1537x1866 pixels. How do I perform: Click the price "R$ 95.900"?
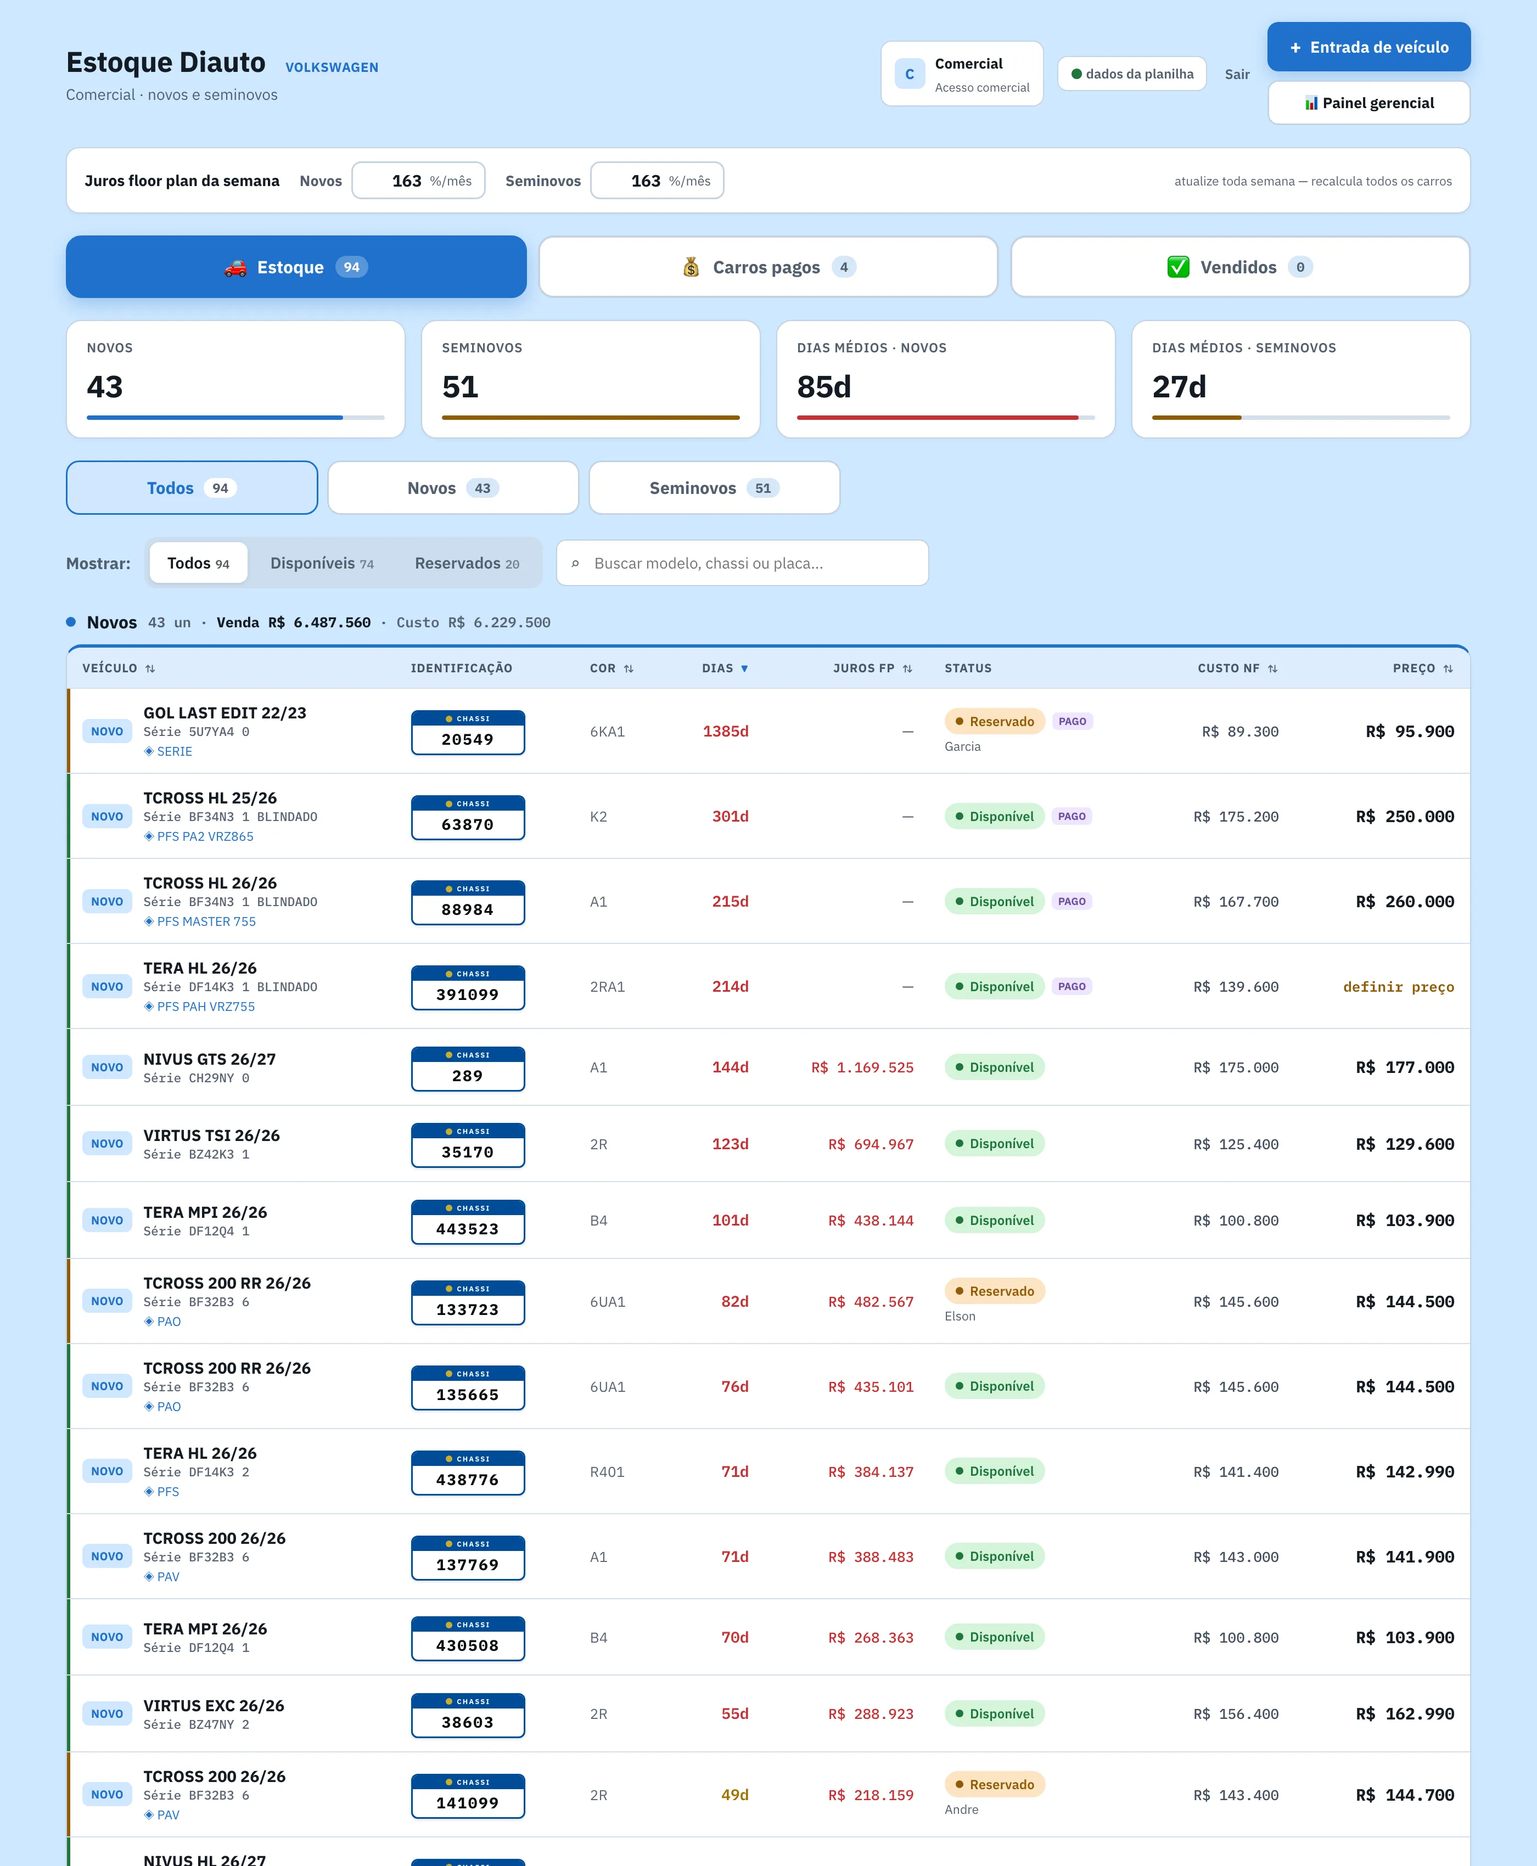[x=1410, y=731]
